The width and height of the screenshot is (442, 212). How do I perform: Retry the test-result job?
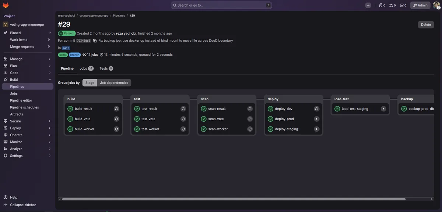[183, 109]
